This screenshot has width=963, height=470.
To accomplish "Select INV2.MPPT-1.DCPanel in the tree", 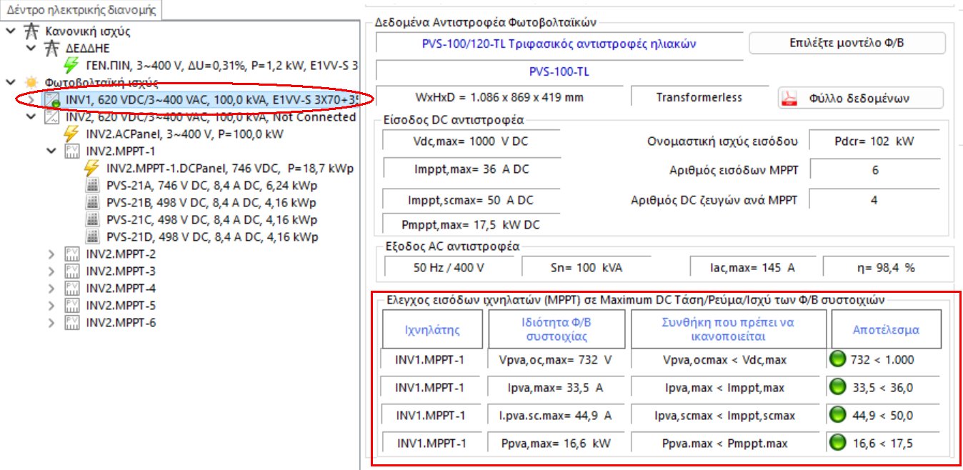I will tap(229, 169).
